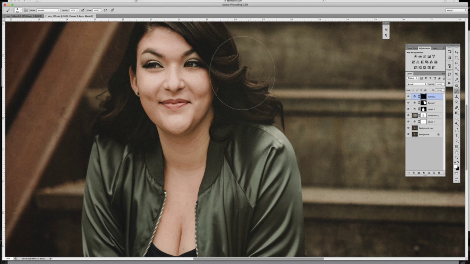Open the Brush panel toggle in options bar
The width and height of the screenshot is (470, 264).
click(26, 10)
